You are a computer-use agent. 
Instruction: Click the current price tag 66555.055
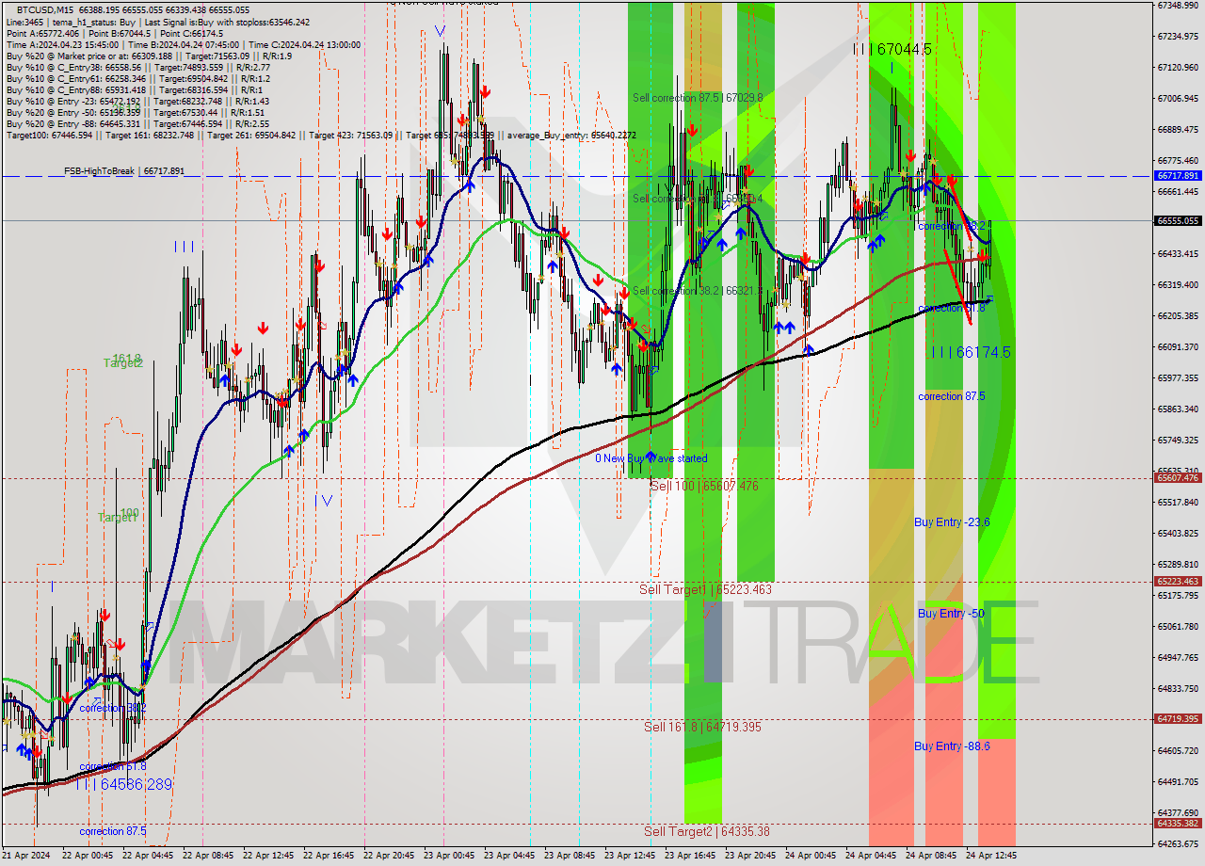tap(1178, 221)
